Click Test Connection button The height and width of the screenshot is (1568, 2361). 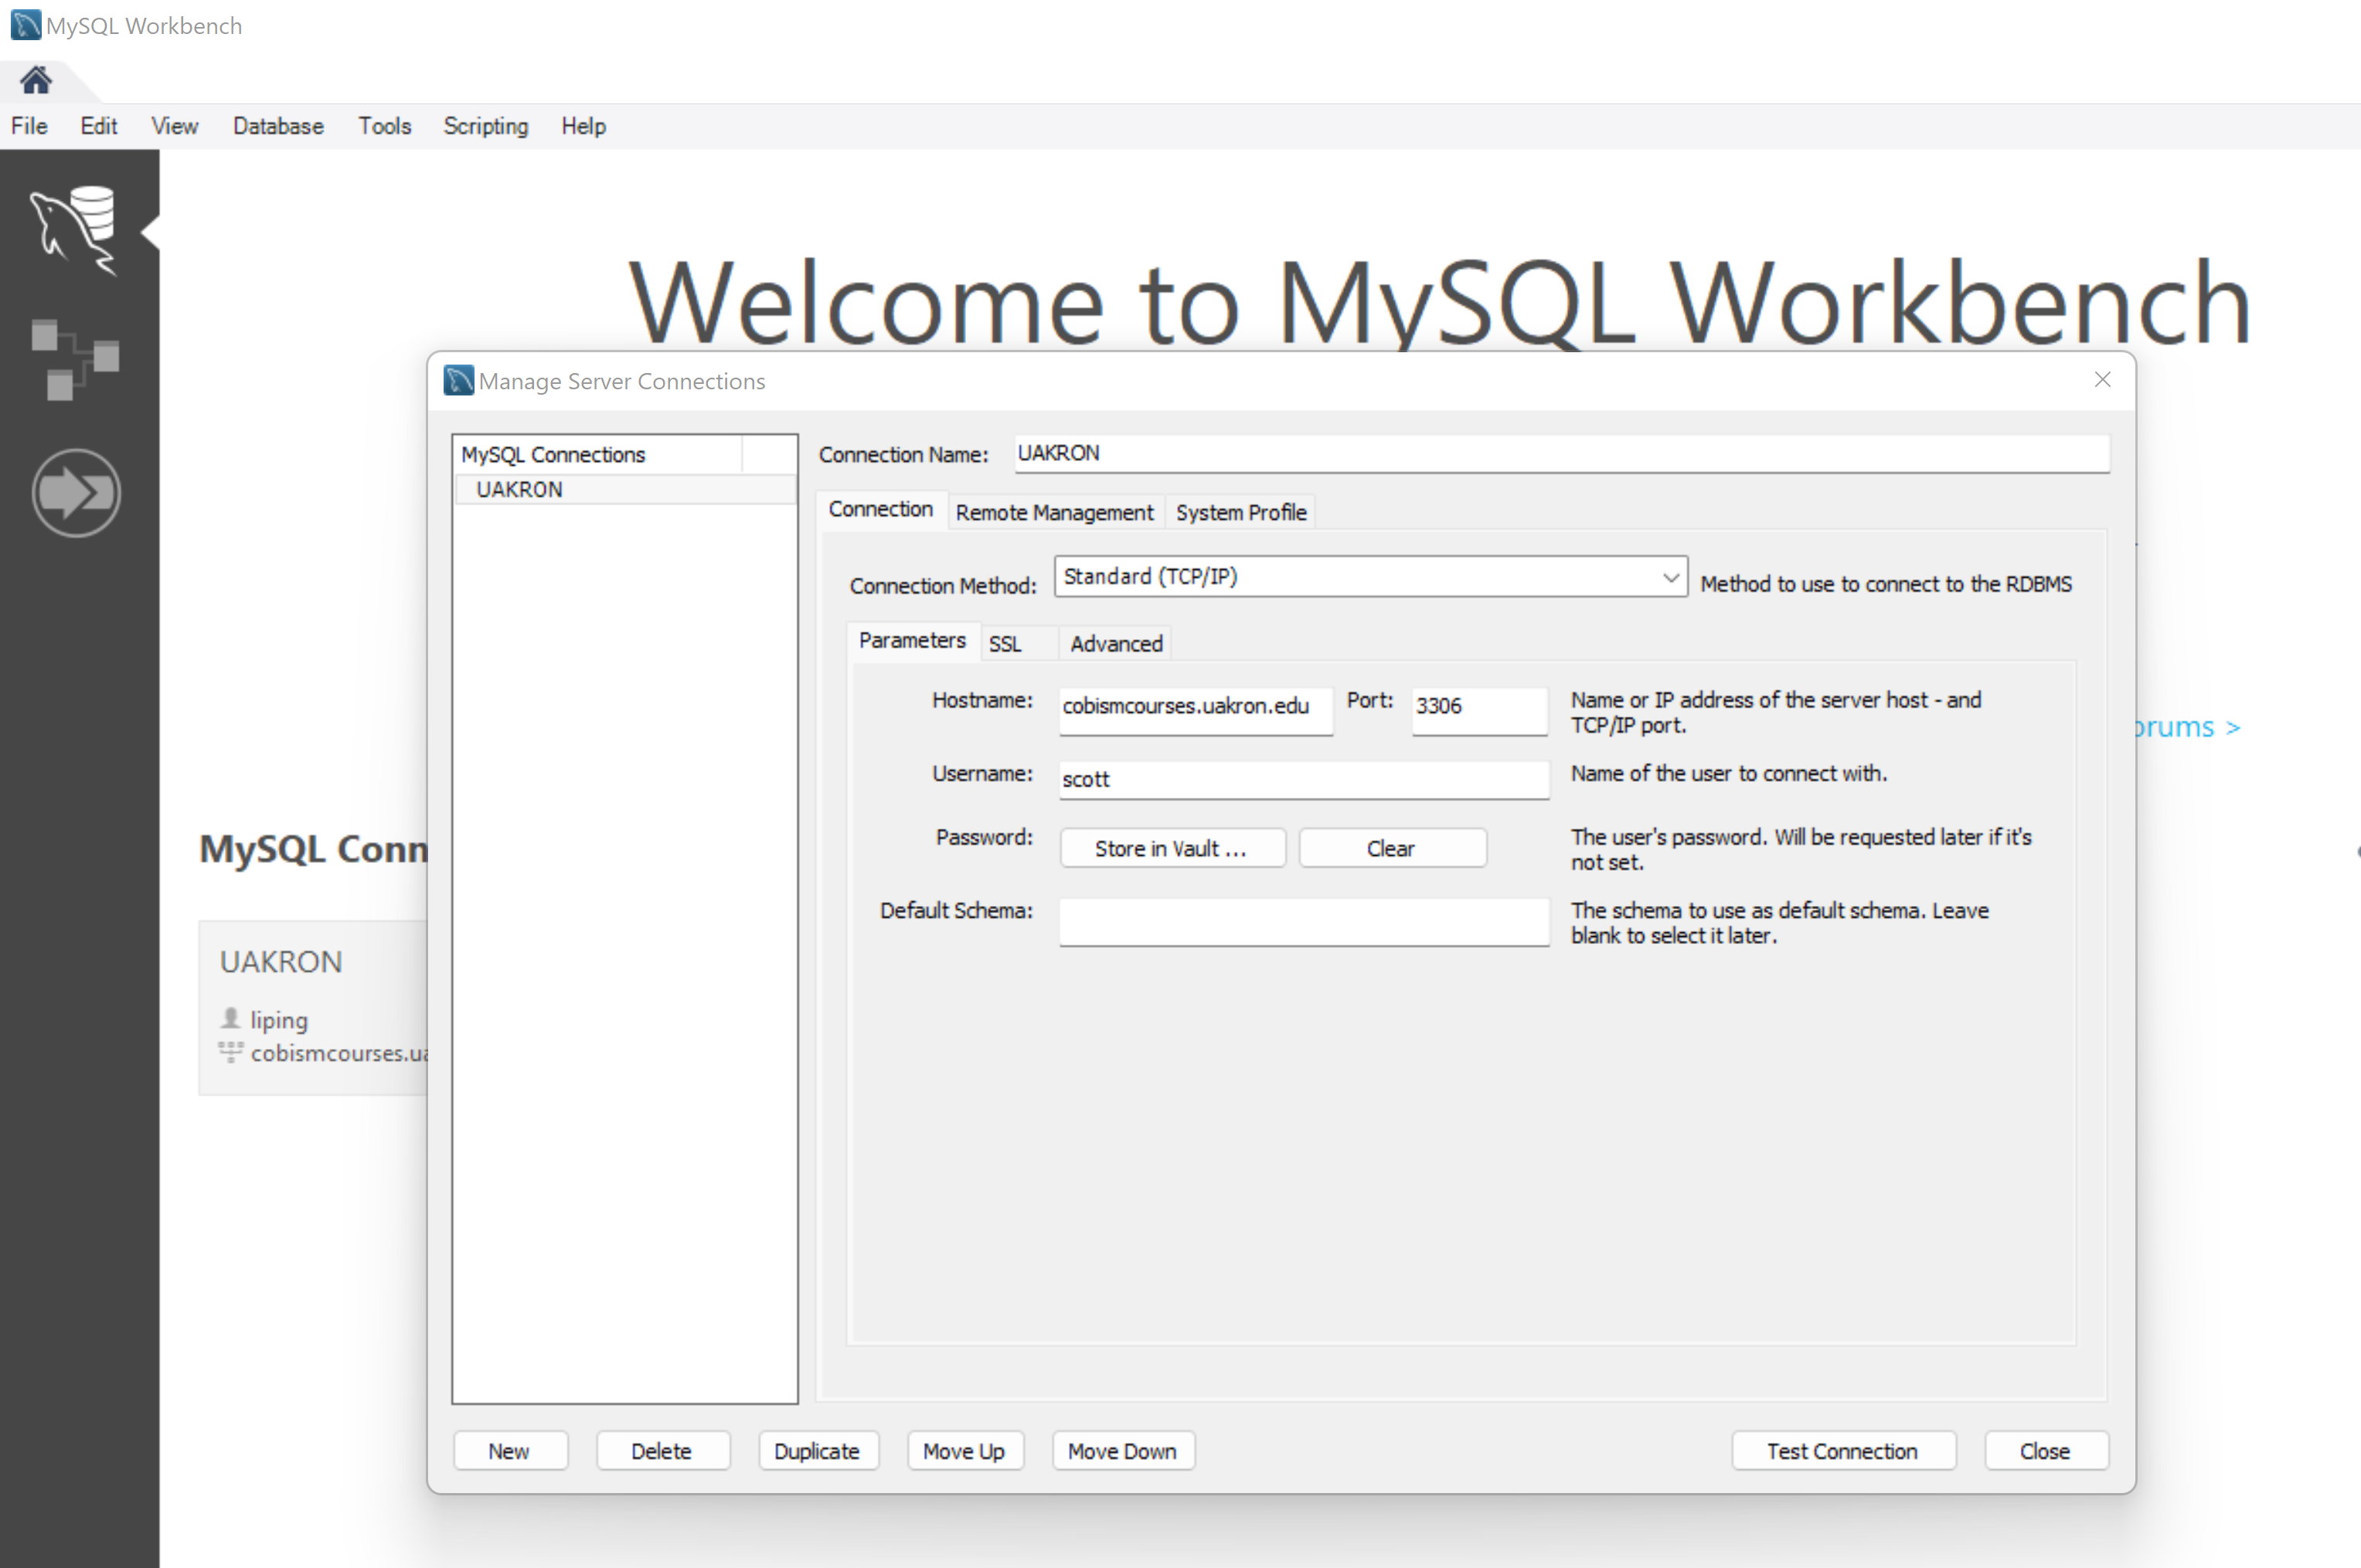click(x=1842, y=1452)
